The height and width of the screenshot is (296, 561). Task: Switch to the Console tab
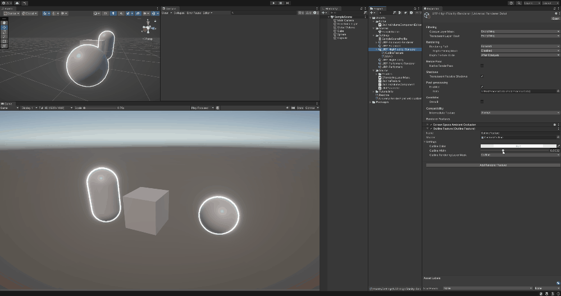[x=170, y=8]
